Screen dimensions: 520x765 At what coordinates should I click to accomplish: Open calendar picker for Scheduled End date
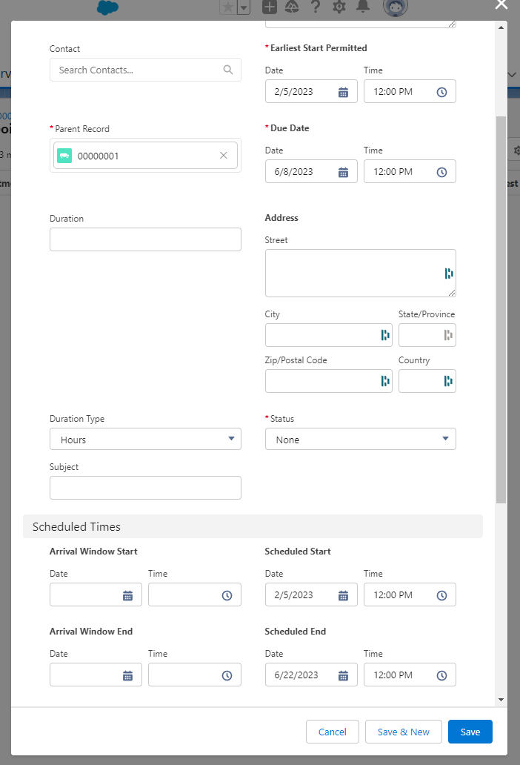coord(343,675)
